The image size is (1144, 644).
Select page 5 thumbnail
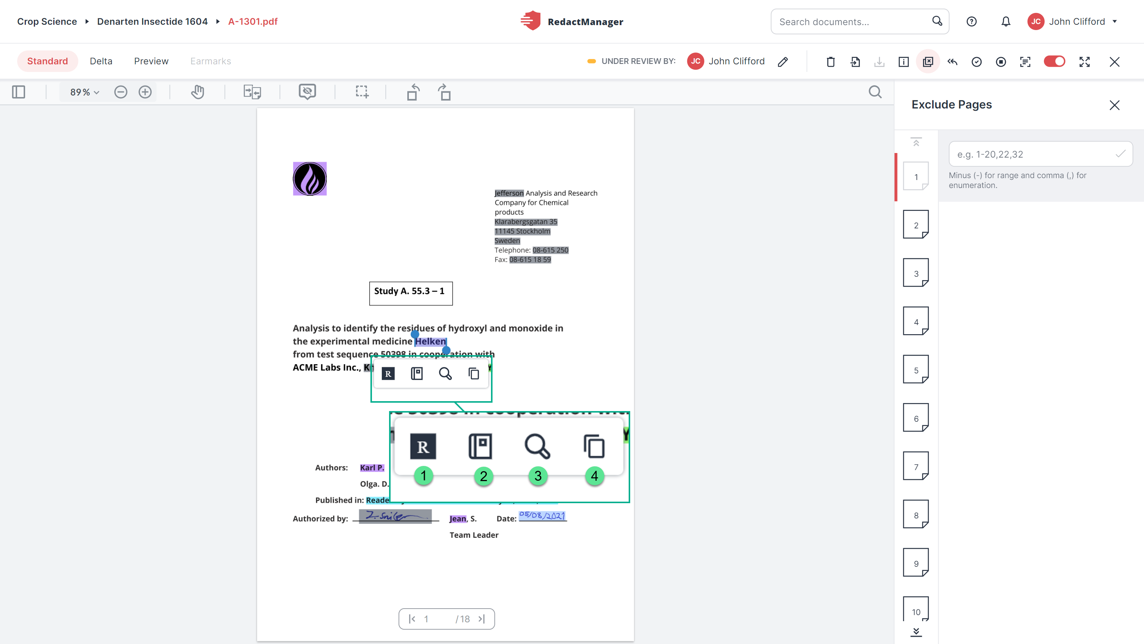coord(916,370)
